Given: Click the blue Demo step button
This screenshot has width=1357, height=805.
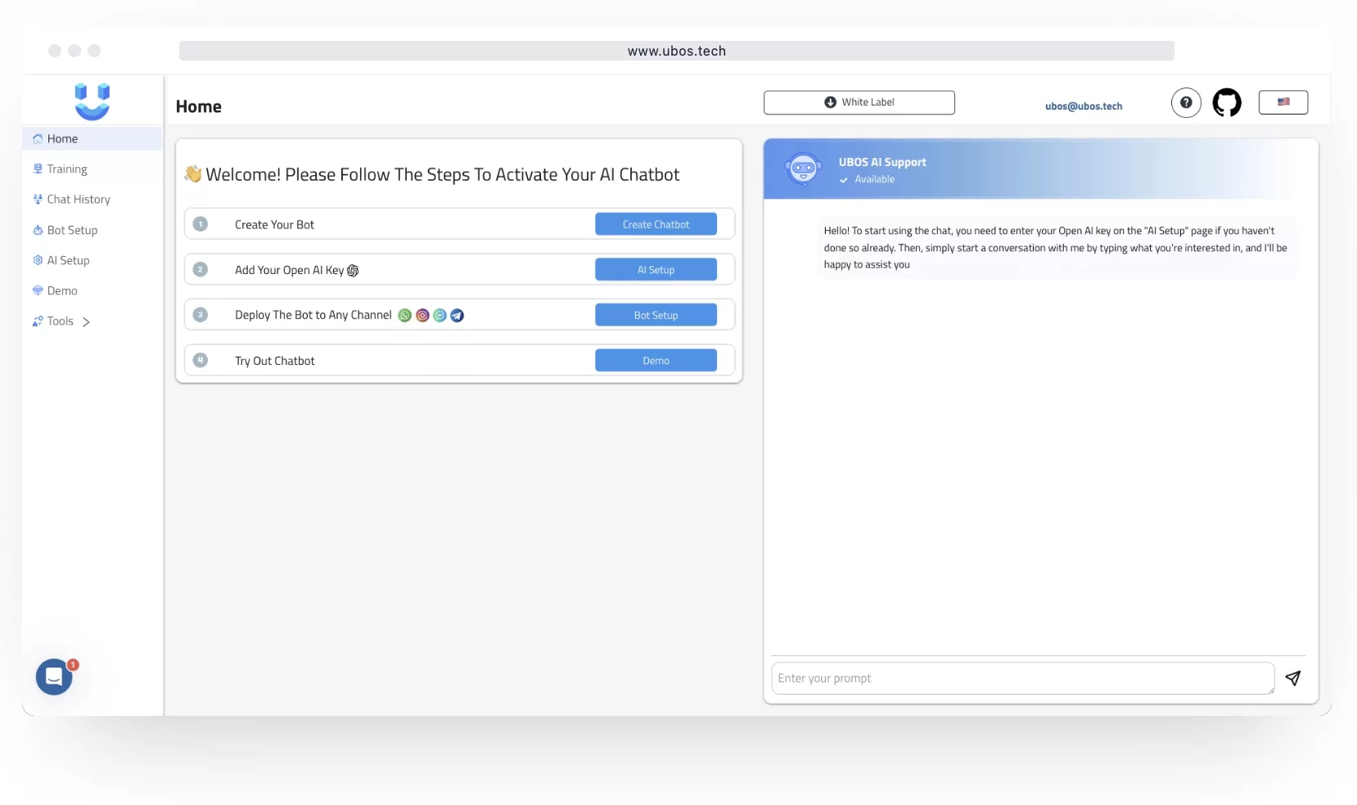Looking at the screenshot, I should click(x=656, y=361).
